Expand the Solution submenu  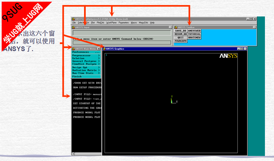click(x=86, y=58)
